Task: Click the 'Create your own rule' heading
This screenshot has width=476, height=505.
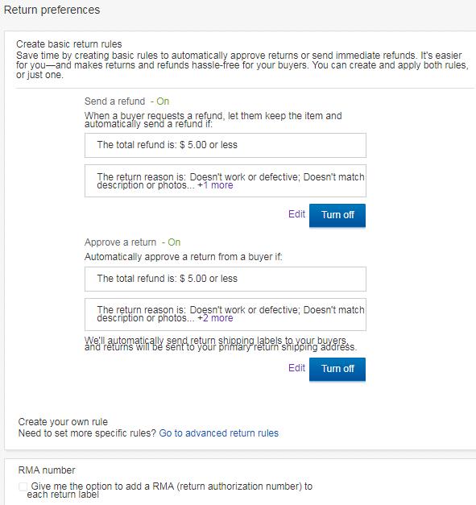Action: click(63, 422)
